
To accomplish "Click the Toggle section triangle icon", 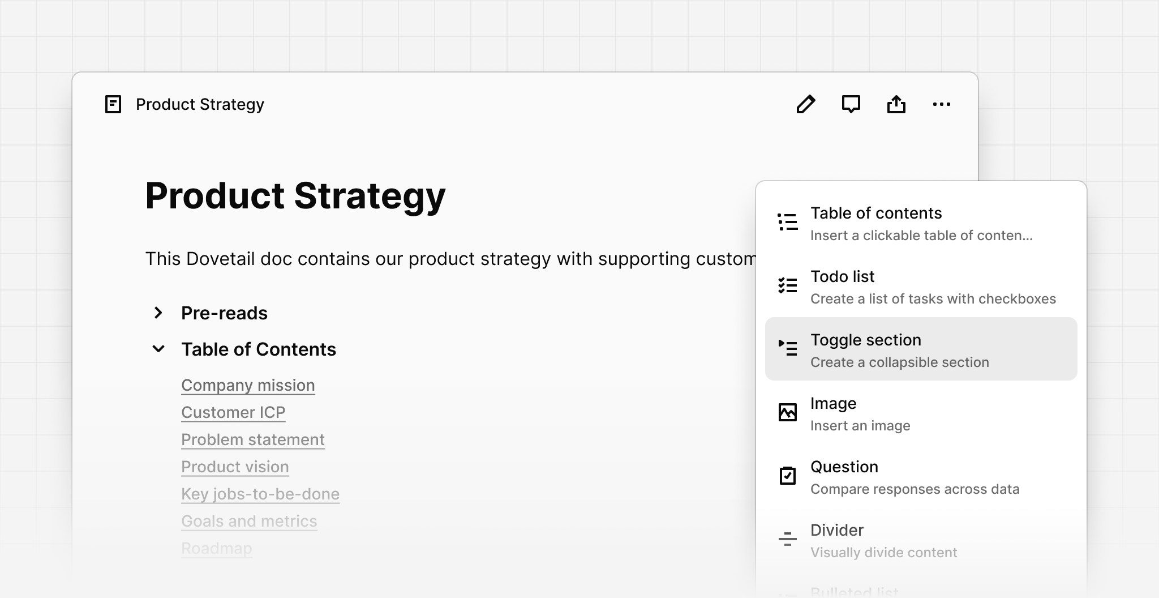I will pyautogui.click(x=787, y=349).
